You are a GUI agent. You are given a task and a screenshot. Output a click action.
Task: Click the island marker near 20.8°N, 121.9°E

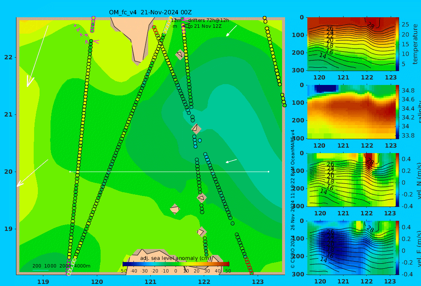point(196,129)
